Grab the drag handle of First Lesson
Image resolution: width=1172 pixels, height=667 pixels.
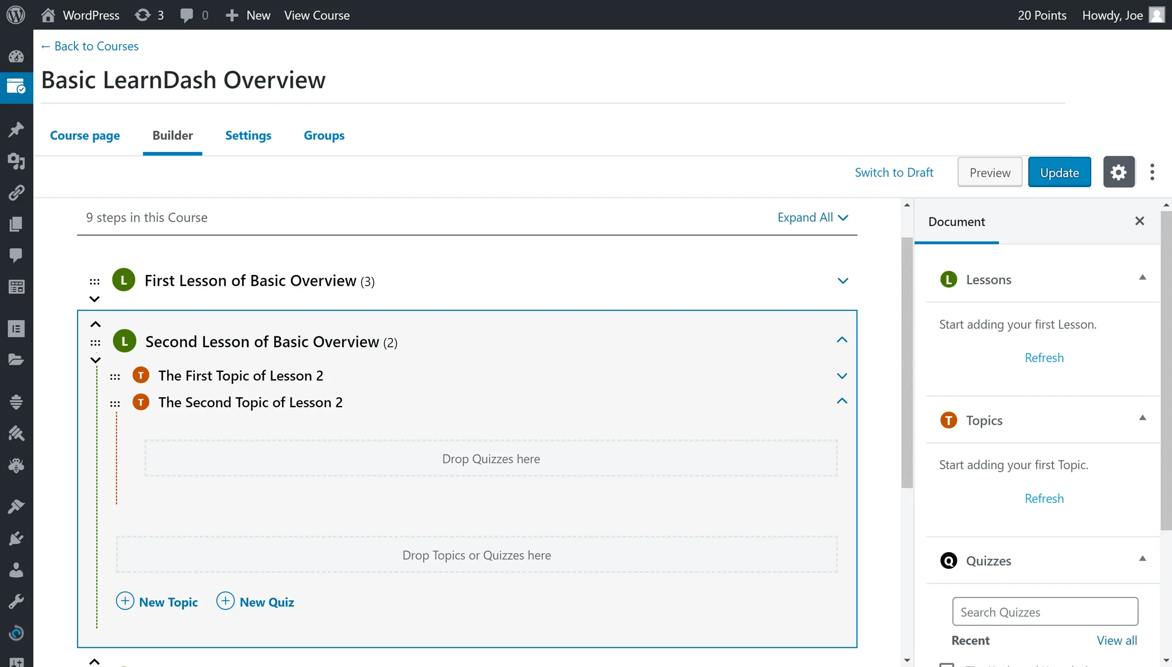point(95,281)
